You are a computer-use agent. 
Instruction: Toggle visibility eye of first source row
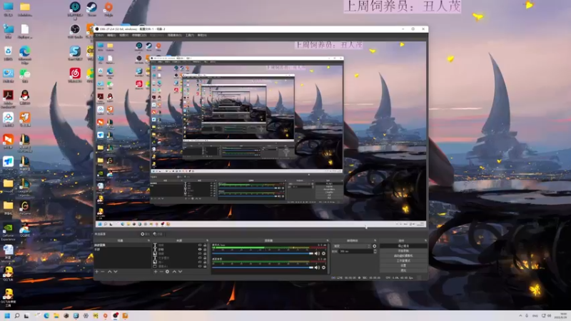[x=200, y=245]
